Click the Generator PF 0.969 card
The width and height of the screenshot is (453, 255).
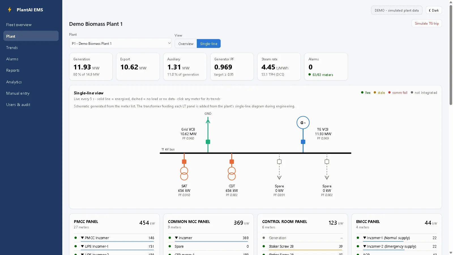[x=232, y=67]
